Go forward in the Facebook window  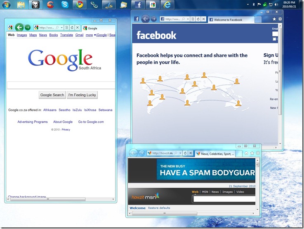153,19
